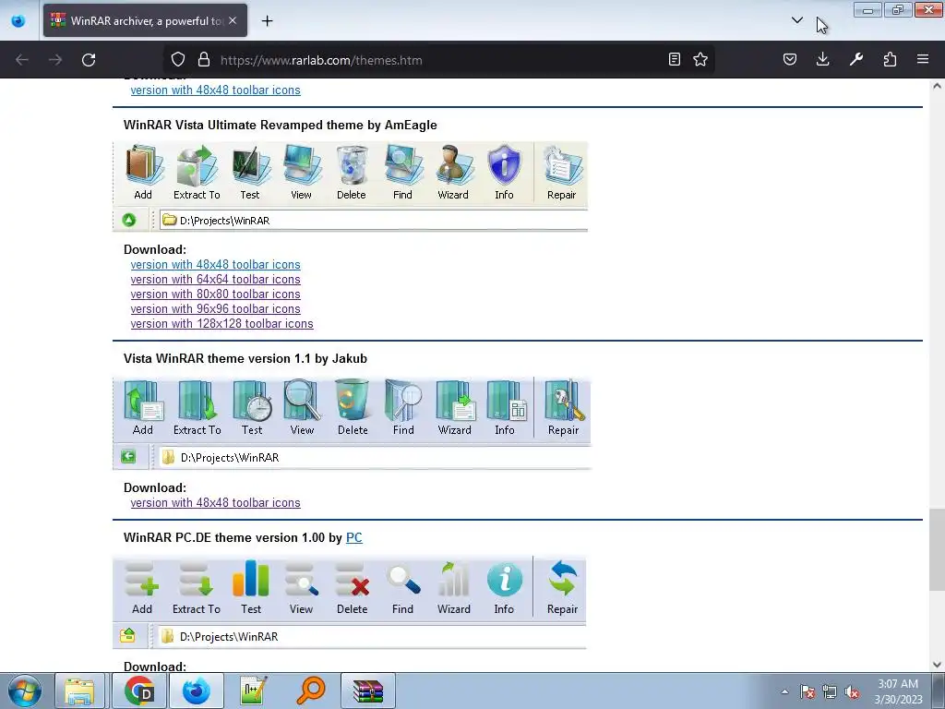This screenshot has width=945, height=709.
Task: Download AmEagle 64x64 toolbar icons version
Action: tap(215, 279)
